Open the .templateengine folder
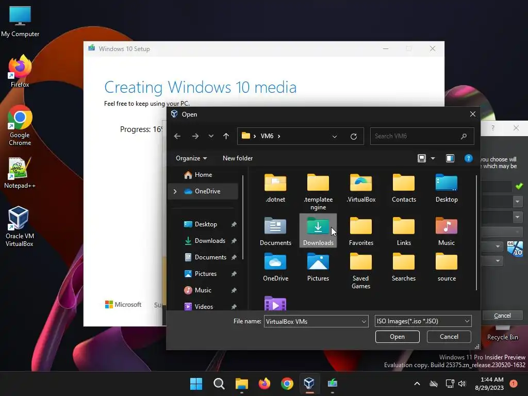This screenshot has height=396, width=528. tap(318, 192)
